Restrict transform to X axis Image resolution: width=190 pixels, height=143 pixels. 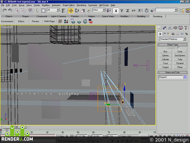(116, 11)
